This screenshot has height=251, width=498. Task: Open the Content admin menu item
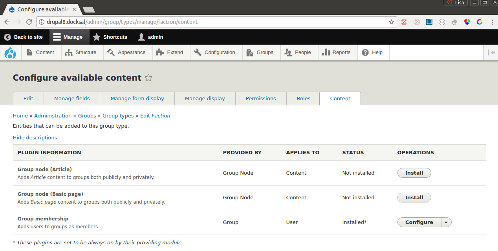[x=40, y=52]
